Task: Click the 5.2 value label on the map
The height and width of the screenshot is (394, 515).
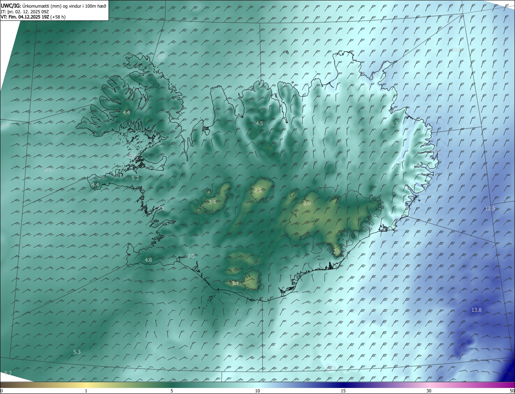Action: click(135, 178)
